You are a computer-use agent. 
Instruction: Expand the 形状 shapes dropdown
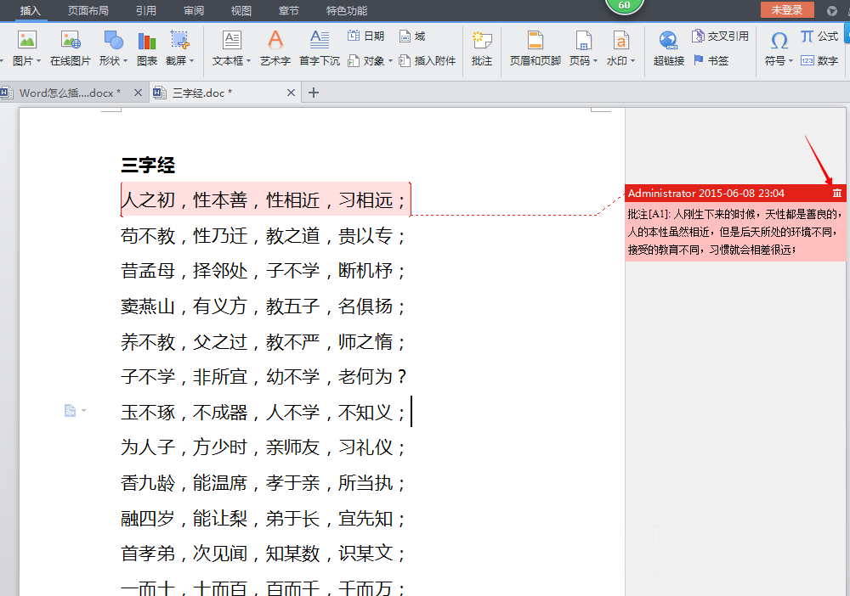pos(126,61)
